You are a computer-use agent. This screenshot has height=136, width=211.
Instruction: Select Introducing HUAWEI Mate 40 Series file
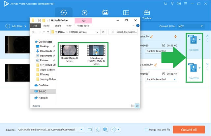[96, 55]
